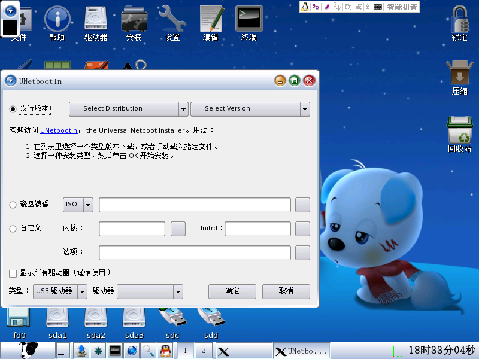Launch the globe web browser taskbar icon

(132, 351)
